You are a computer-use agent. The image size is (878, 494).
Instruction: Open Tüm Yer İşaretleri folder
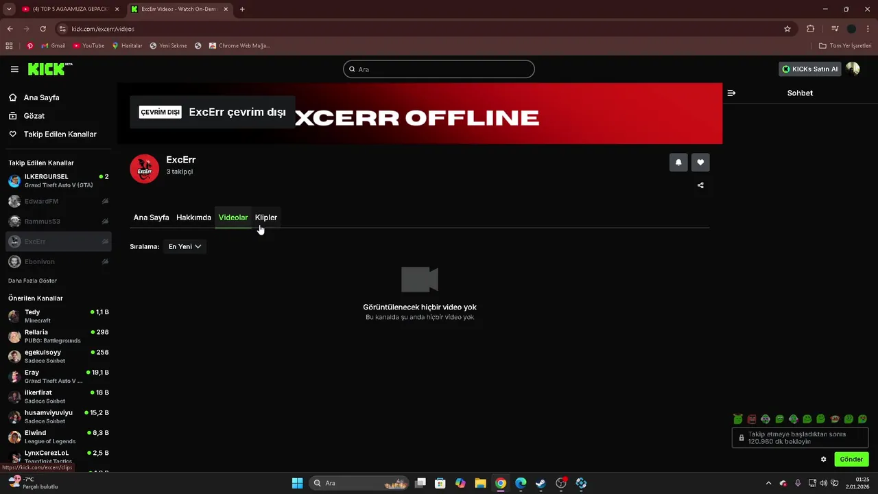tap(845, 46)
